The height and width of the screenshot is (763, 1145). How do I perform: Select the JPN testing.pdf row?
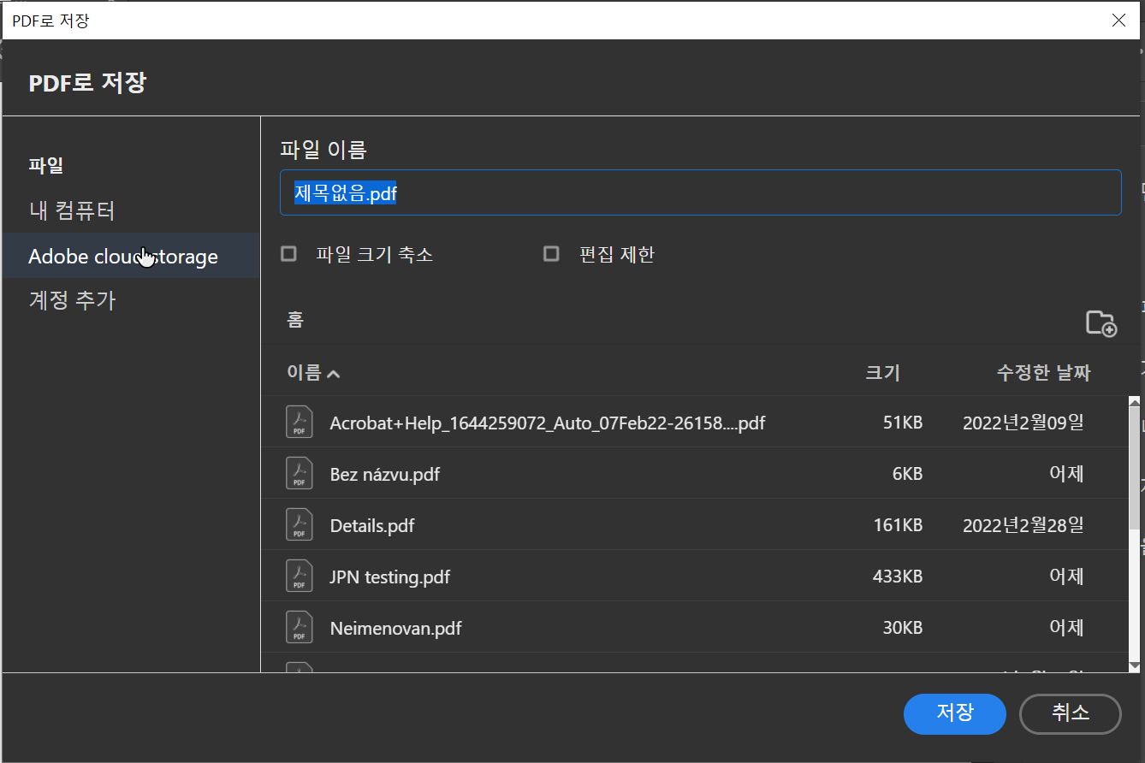599,576
